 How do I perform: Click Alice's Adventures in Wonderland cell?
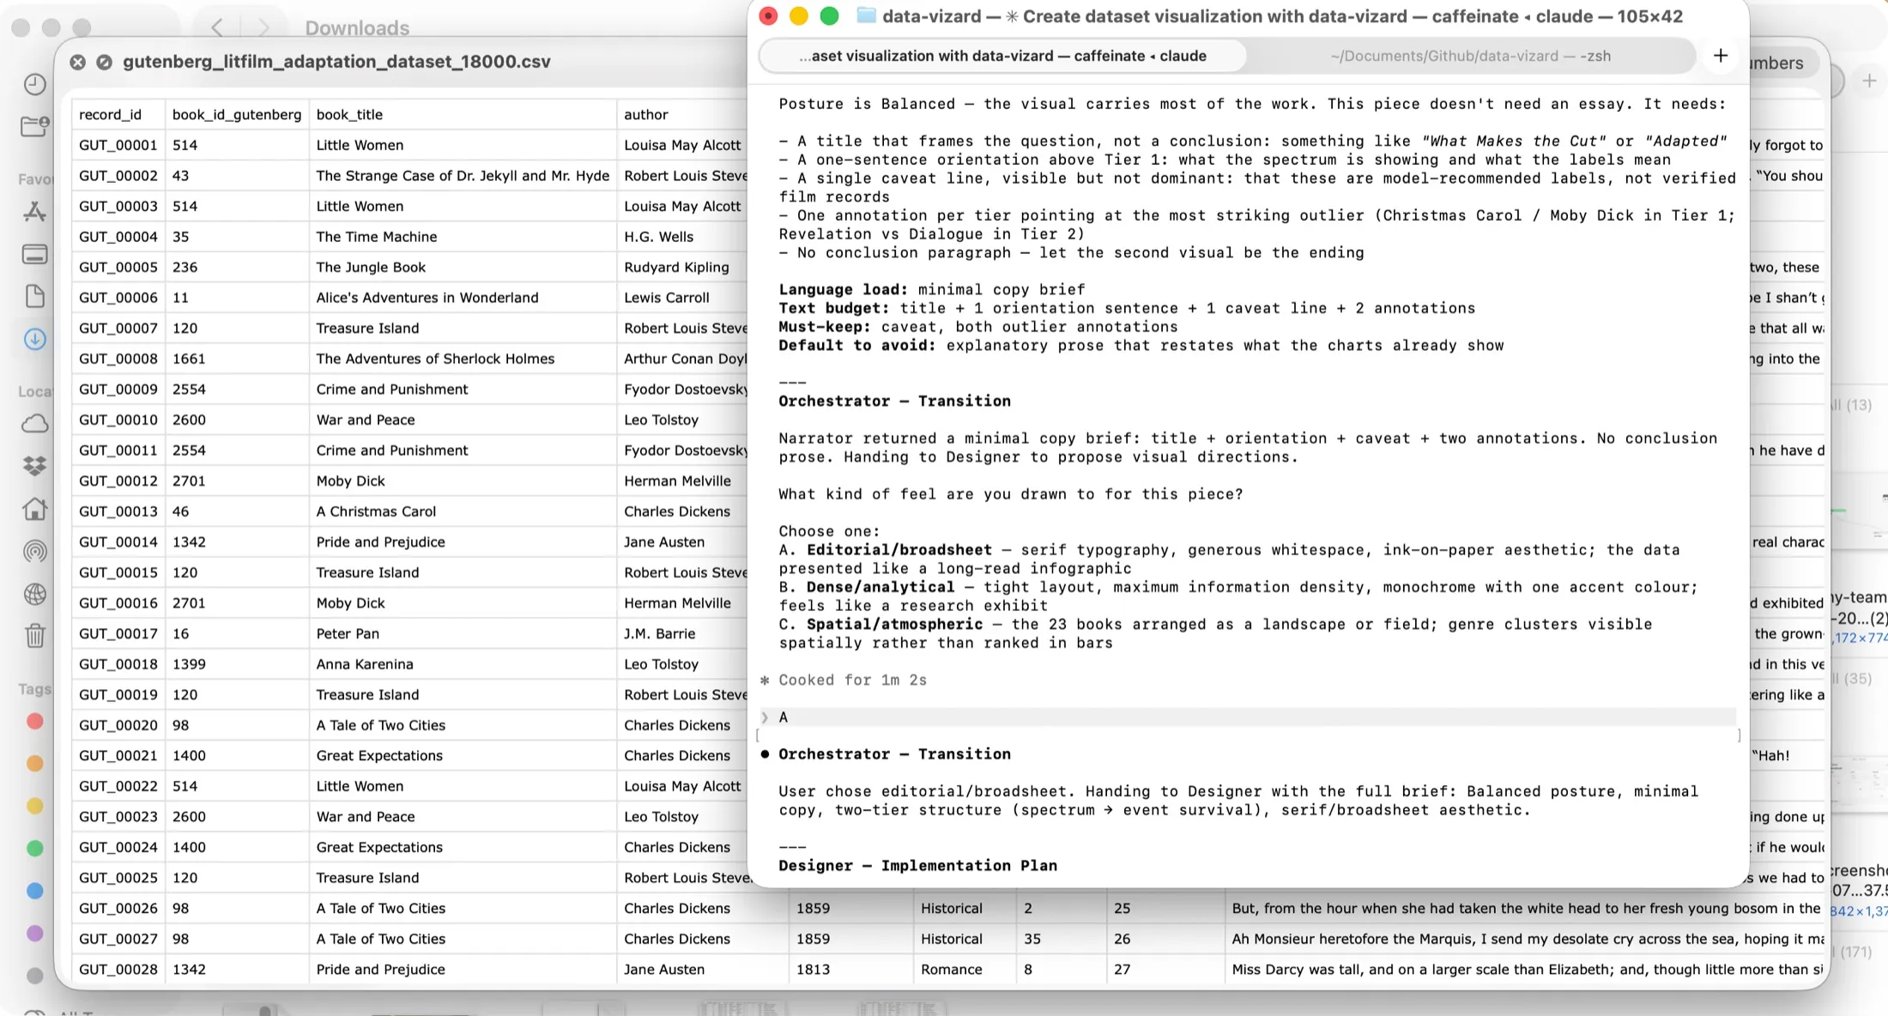click(463, 298)
